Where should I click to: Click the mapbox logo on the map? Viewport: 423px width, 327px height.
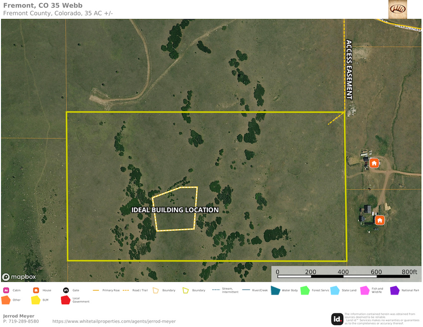(19, 277)
